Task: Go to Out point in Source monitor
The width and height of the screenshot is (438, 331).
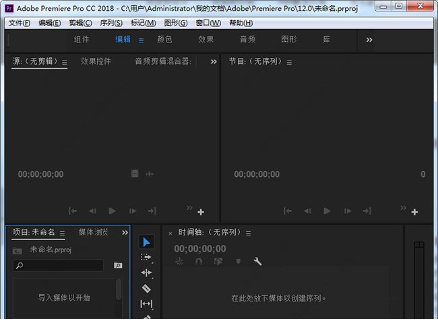Action: [152, 211]
